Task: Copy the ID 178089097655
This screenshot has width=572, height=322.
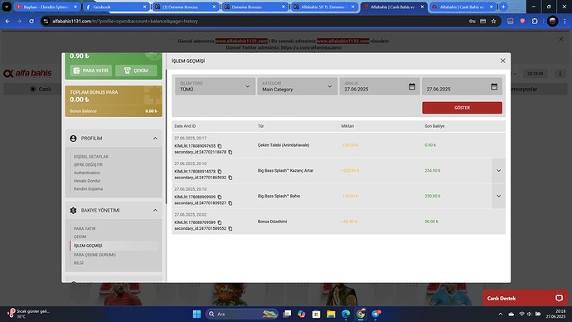Action: 220,146
